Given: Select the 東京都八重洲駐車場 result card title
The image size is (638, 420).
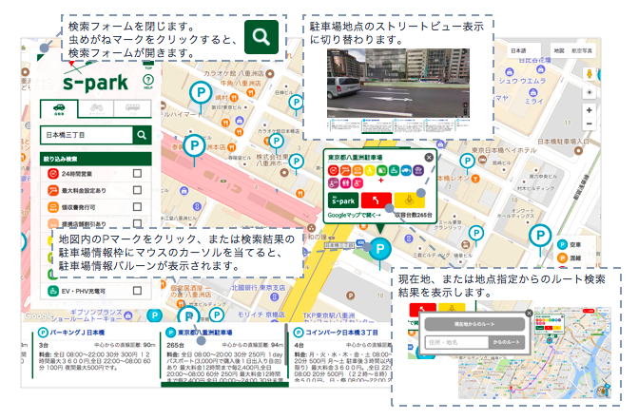Looking at the screenshot, I should [205, 333].
